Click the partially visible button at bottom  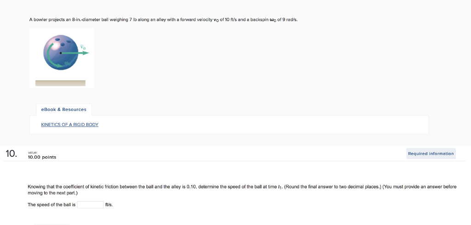[x=52, y=224]
